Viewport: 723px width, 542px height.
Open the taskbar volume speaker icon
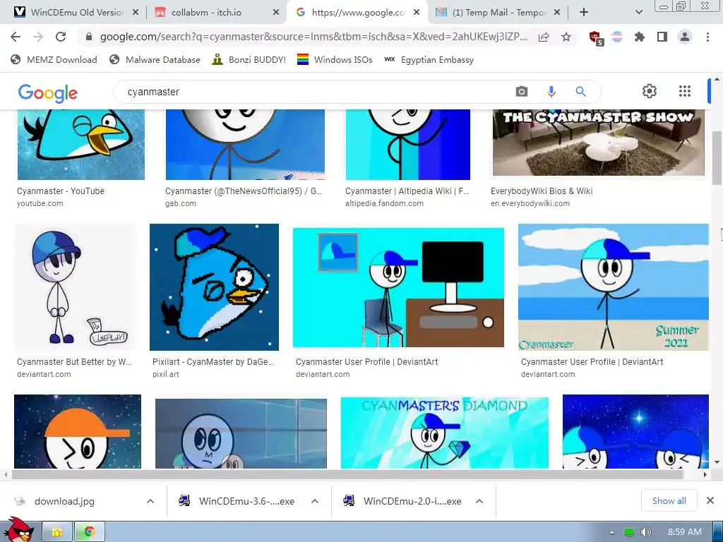coord(646,532)
